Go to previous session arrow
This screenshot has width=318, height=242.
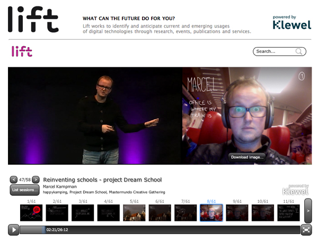point(14,180)
